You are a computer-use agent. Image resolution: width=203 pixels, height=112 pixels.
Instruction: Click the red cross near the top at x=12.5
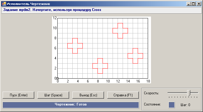point(120,31)
